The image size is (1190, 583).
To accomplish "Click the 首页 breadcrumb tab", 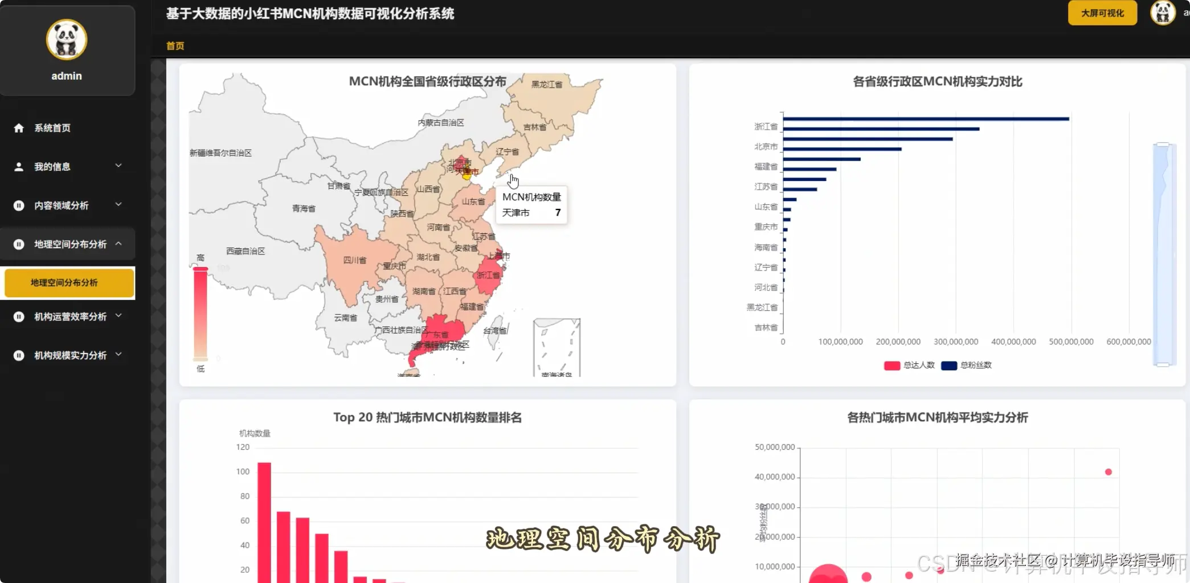I will pyautogui.click(x=175, y=46).
